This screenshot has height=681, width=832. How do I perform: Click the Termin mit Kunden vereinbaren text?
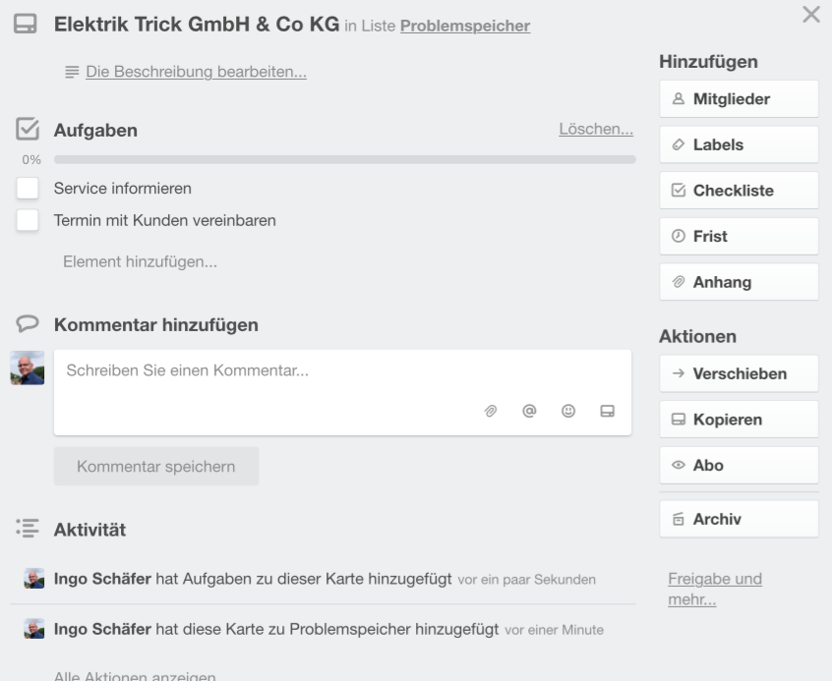165,220
